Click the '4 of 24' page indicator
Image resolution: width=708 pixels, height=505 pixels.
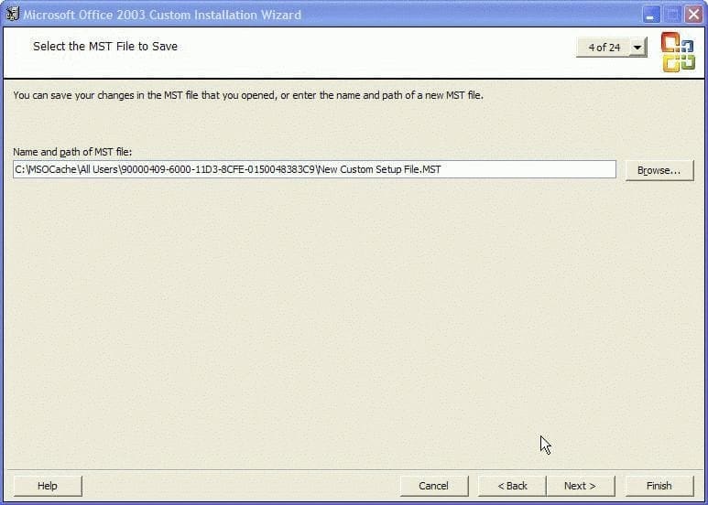click(604, 48)
